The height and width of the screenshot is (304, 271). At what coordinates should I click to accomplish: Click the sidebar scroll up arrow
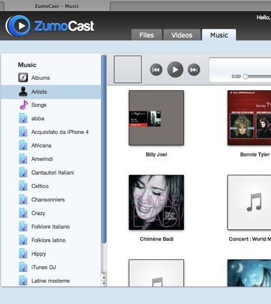click(104, 277)
